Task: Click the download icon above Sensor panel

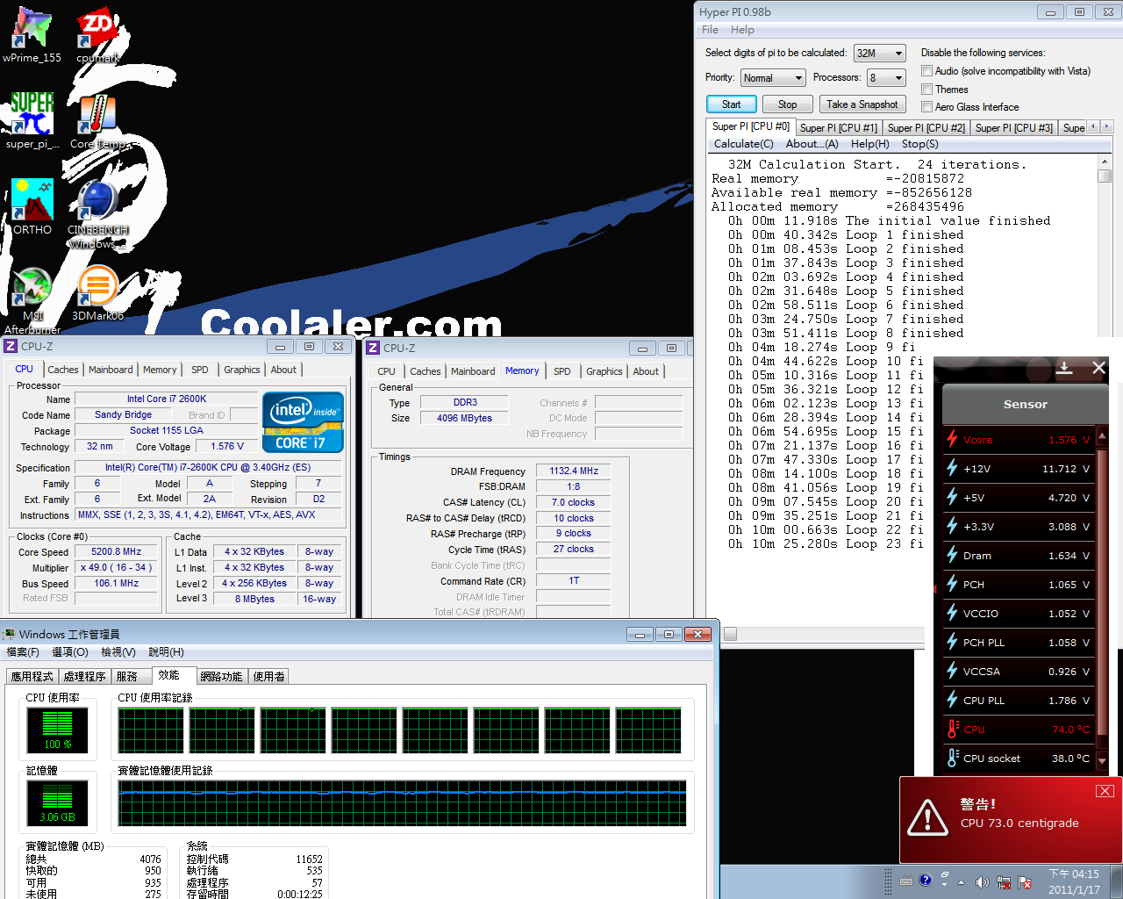Action: [1064, 368]
